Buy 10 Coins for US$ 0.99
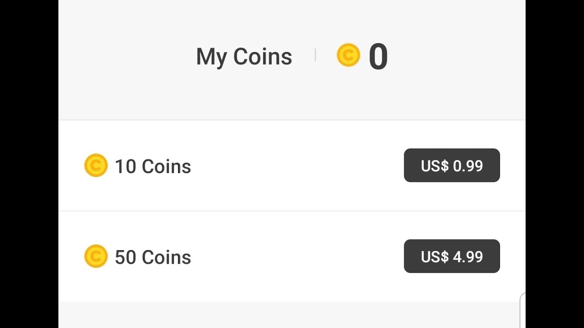 452,165
